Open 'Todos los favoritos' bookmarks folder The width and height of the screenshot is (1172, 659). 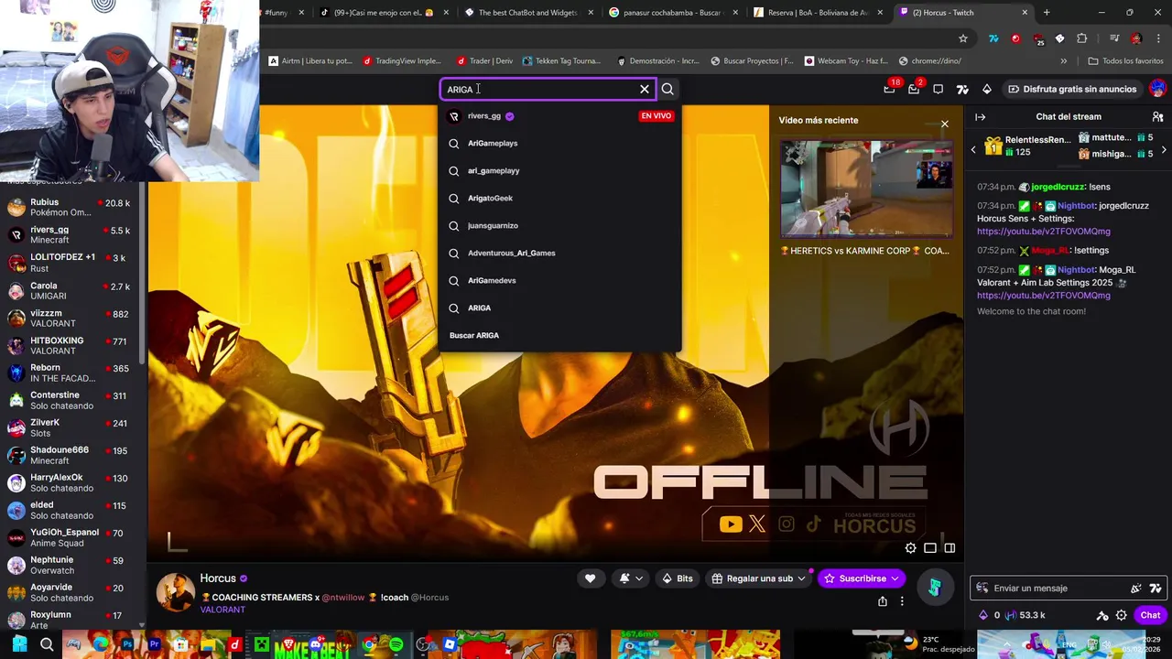click(x=1125, y=61)
